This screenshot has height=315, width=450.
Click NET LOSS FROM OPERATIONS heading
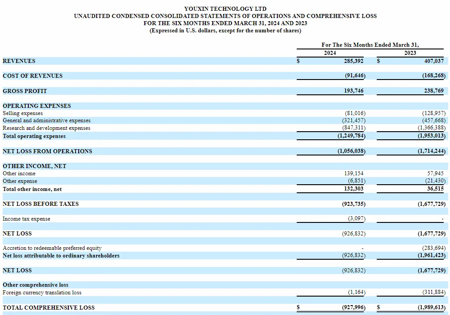(x=47, y=151)
